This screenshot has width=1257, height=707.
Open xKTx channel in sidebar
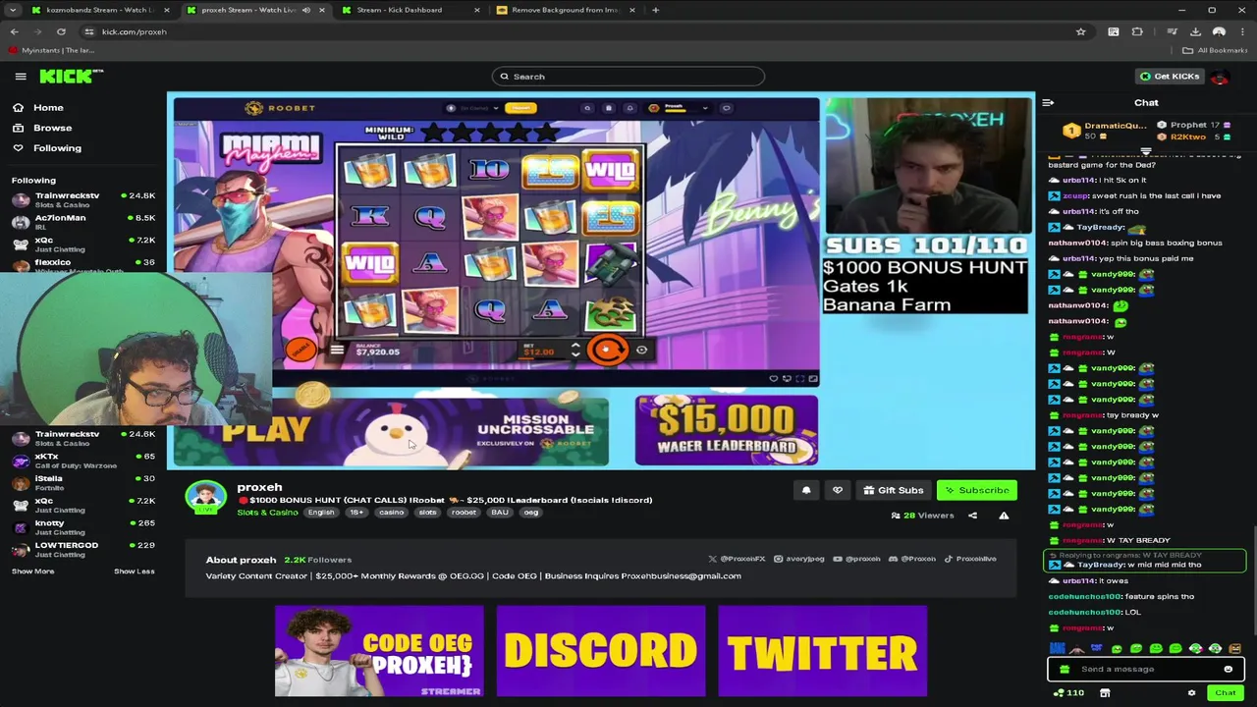tap(82, 461)
